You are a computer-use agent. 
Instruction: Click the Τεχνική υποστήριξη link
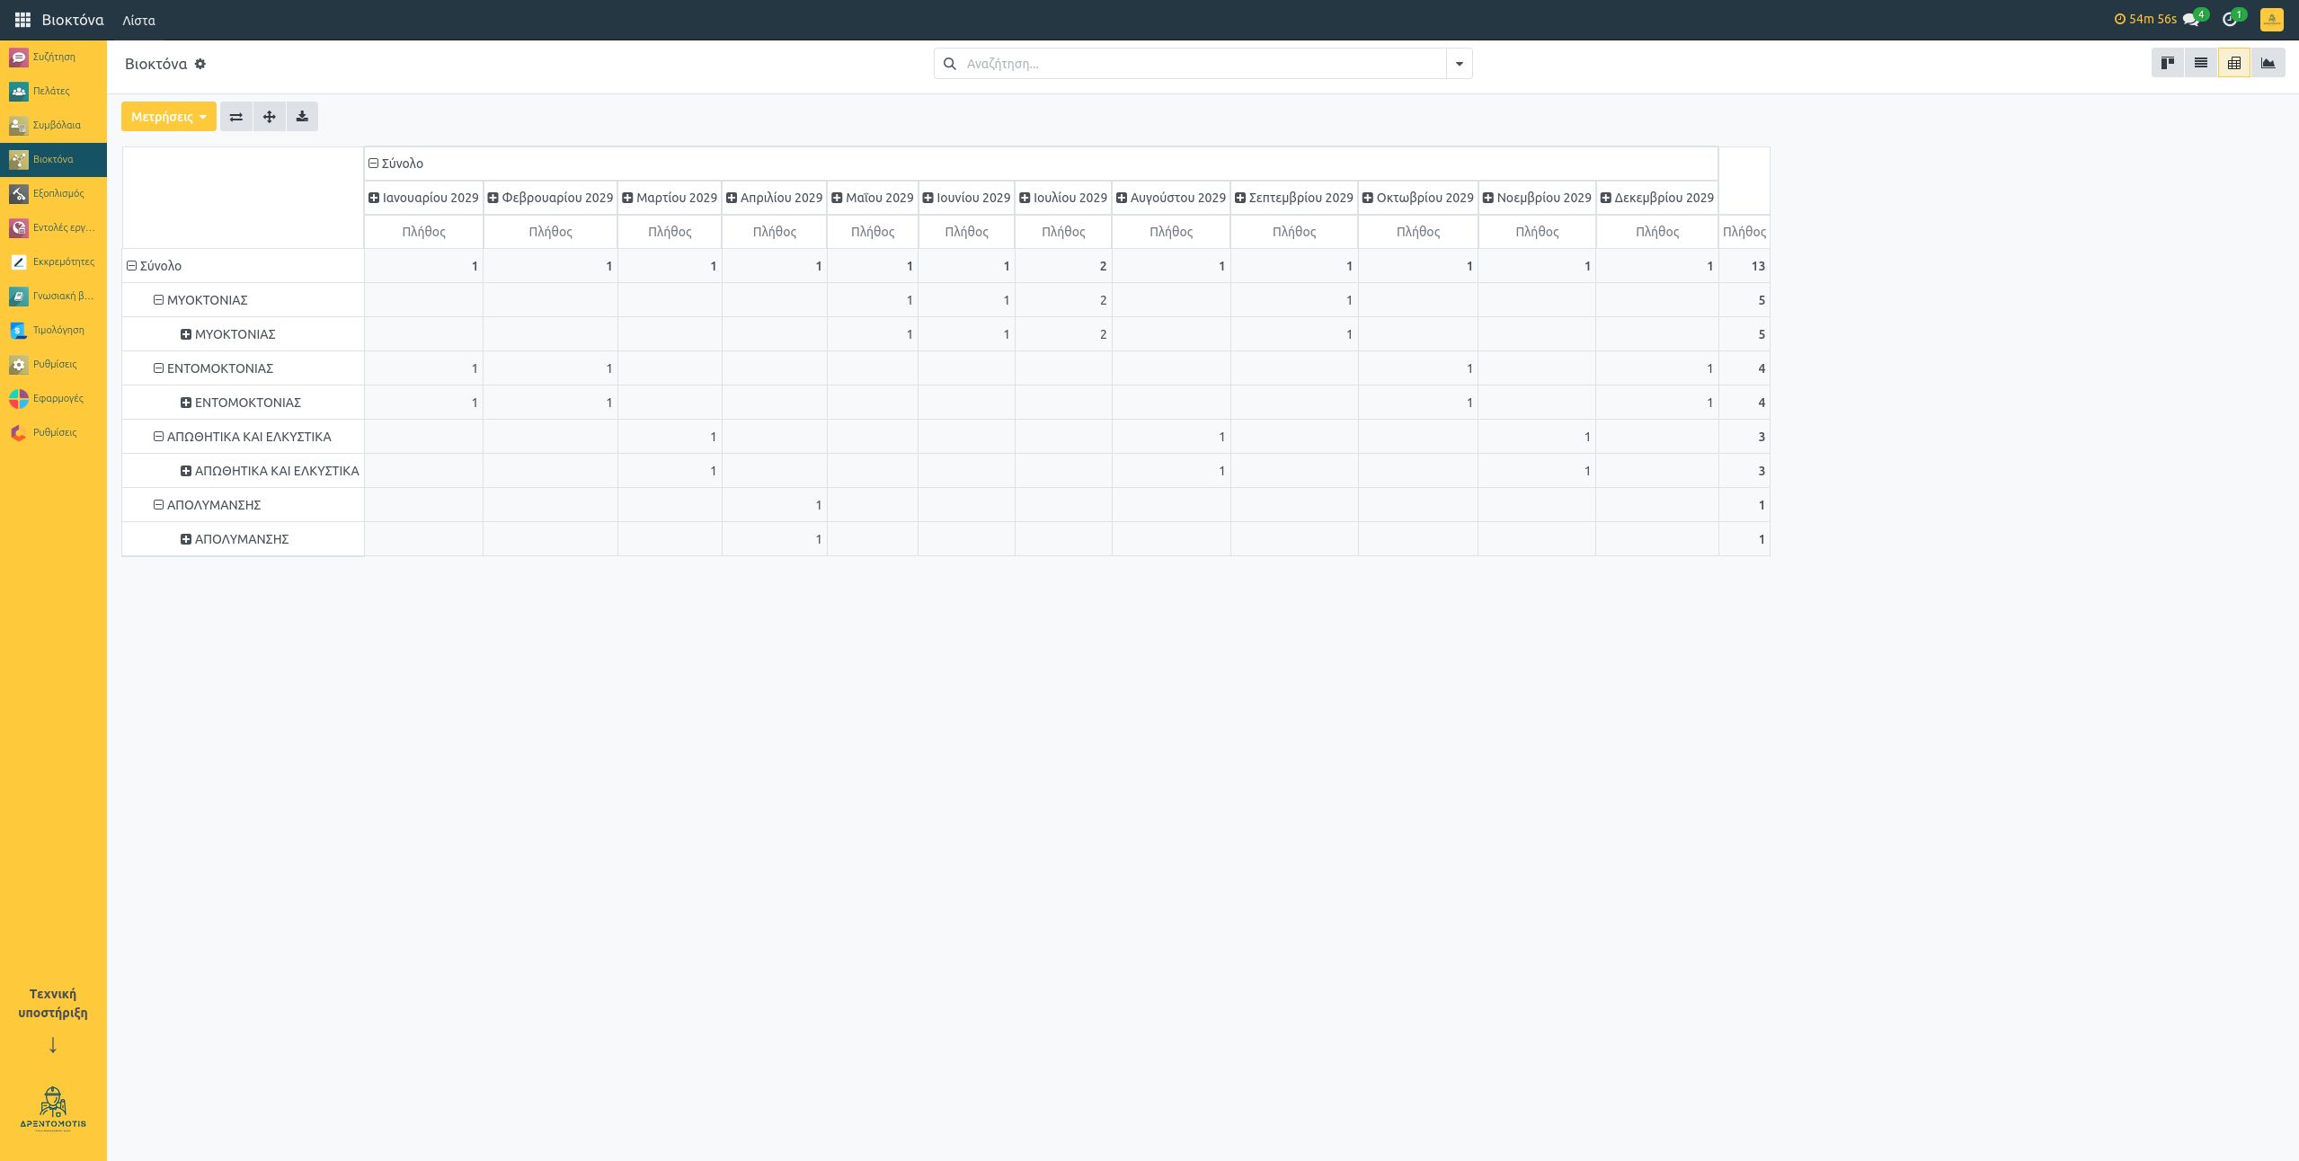(x=53, y=1003)
